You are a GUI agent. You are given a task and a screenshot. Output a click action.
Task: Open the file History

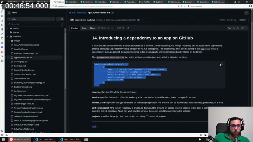(242, 20)
